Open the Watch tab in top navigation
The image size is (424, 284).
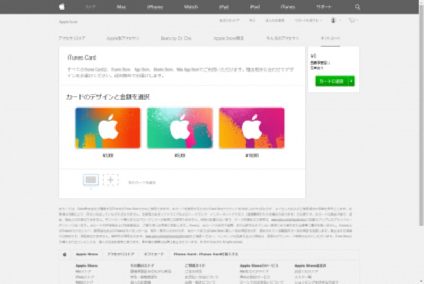pos(191,7)
